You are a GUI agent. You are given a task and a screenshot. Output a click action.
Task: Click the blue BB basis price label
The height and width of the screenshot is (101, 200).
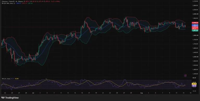195,25
